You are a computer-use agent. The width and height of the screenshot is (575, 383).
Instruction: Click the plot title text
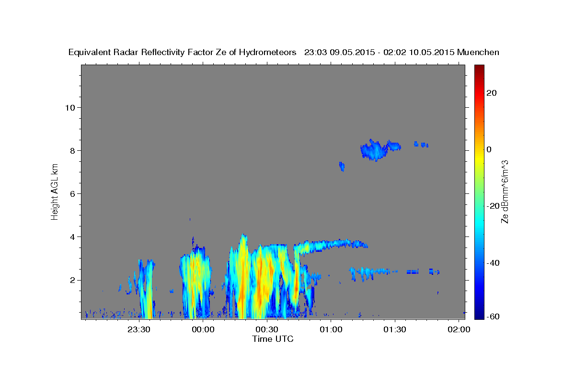(284, 52)
